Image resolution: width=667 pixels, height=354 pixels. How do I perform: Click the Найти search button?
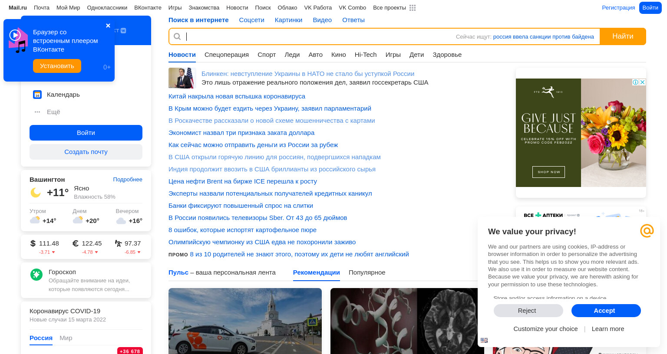623,36
